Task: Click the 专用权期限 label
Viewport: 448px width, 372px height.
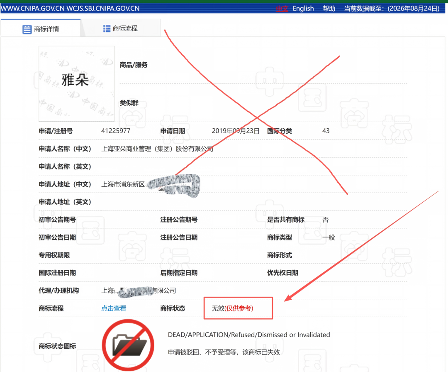Action: 54,255
